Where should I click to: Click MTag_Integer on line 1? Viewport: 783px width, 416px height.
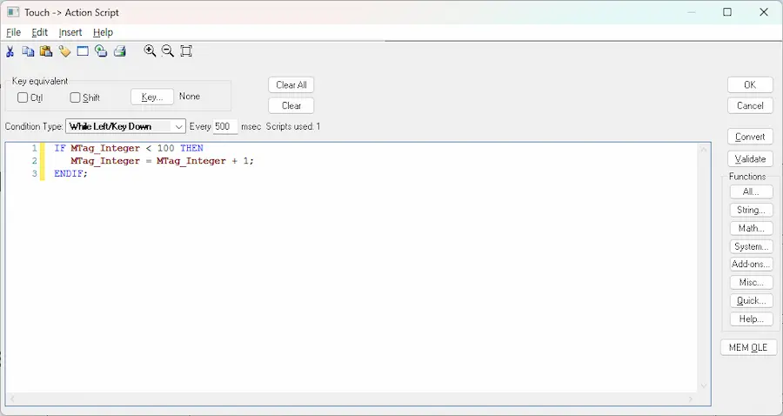click(x=105, y=148)
